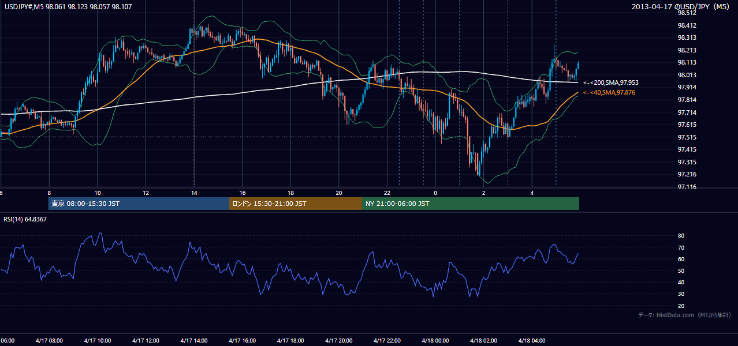Click price axis value 97.116

point(687,187)
